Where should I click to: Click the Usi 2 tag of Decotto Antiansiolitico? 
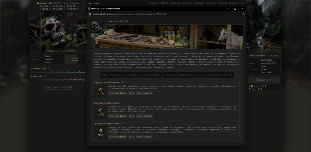point(132,137)
